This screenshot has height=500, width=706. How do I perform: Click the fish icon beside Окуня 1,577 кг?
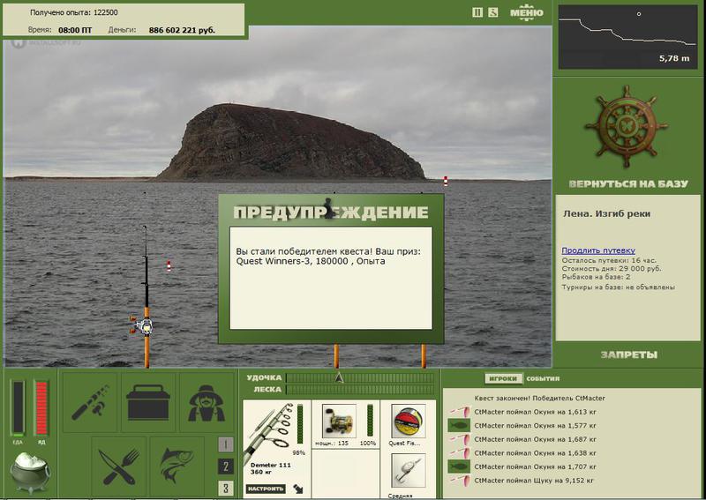pyautogui.click(x=459, y=425)
